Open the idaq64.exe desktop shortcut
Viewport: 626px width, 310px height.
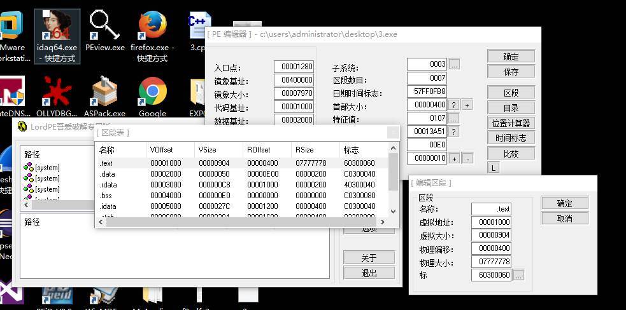57,36
